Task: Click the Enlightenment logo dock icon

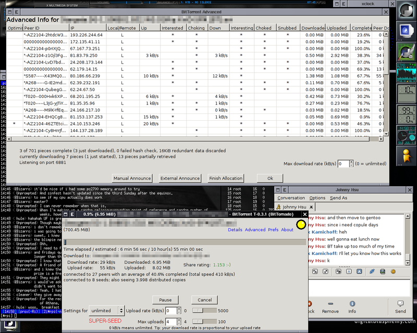Action: click(x=407, y=10)
